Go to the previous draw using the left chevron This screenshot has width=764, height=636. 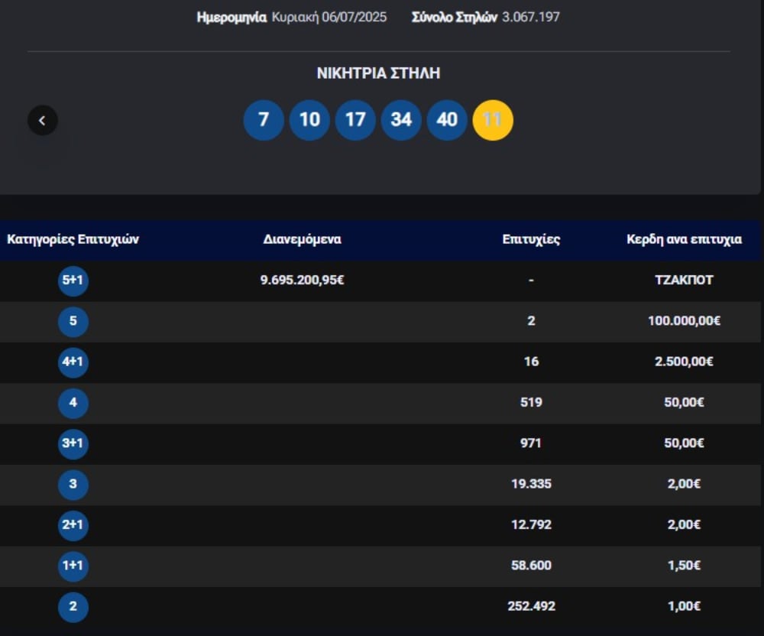[42, 120]
